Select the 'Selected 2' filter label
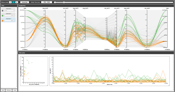Viewport: 175px width, 92px height. point(8,13)
